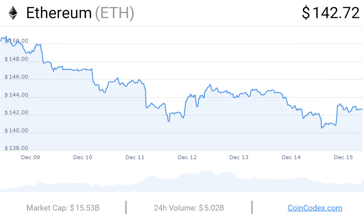
Task: Click the Ethereum diamond logo icon
Action: (13, 13)
